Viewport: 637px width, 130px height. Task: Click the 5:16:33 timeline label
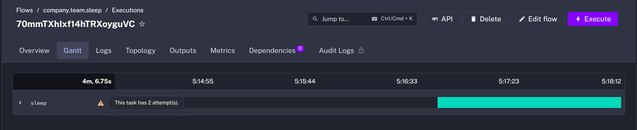(x=407, y=81)
